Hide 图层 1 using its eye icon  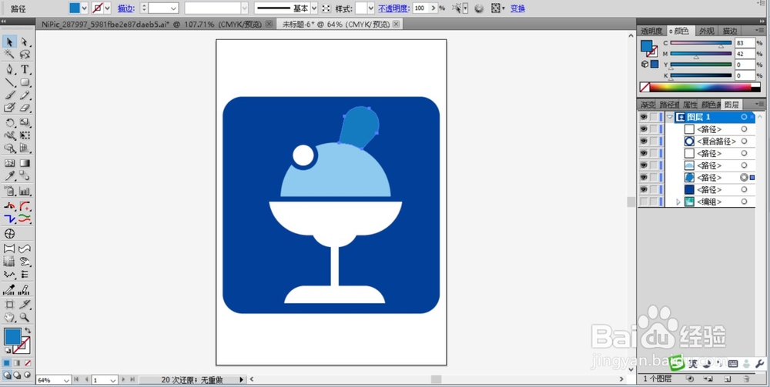(x=643, y=117)
